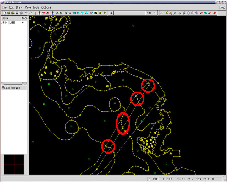227x182 pixels.
Task: Open the Tools menu
Action: click(x=36, y=7)
